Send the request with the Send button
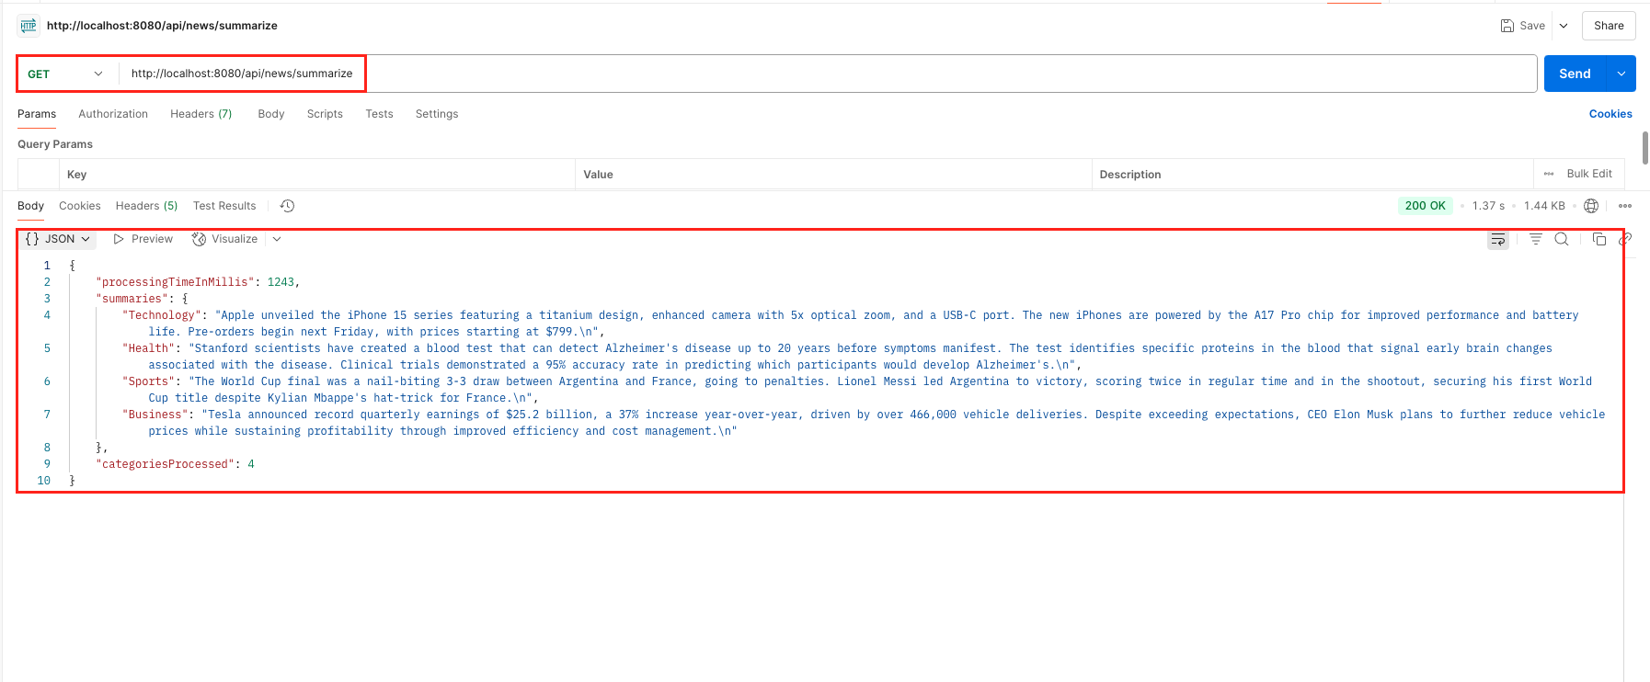Image resolution: width=1650 pixels, height=682 pixels. [1575, 74]
